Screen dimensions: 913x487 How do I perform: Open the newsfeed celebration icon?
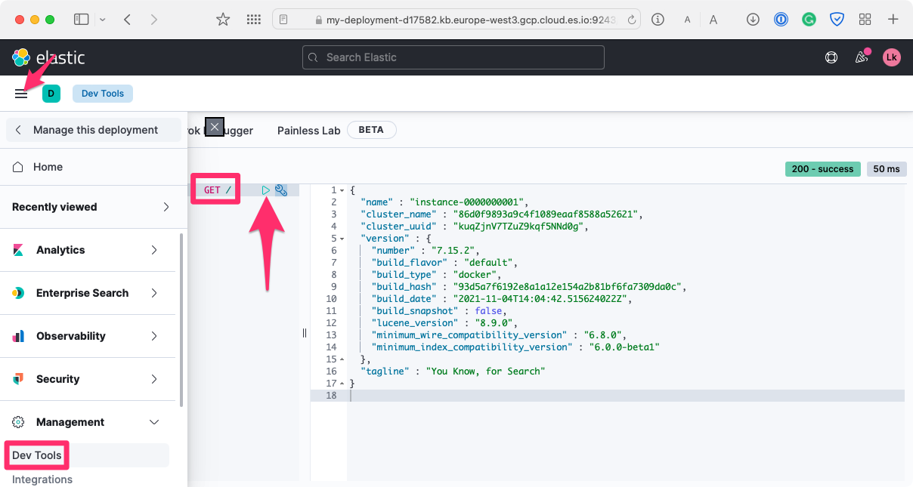point(861,57)
